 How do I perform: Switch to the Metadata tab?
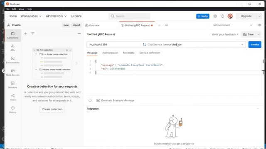pyautogui.click(x=128, y=53)
